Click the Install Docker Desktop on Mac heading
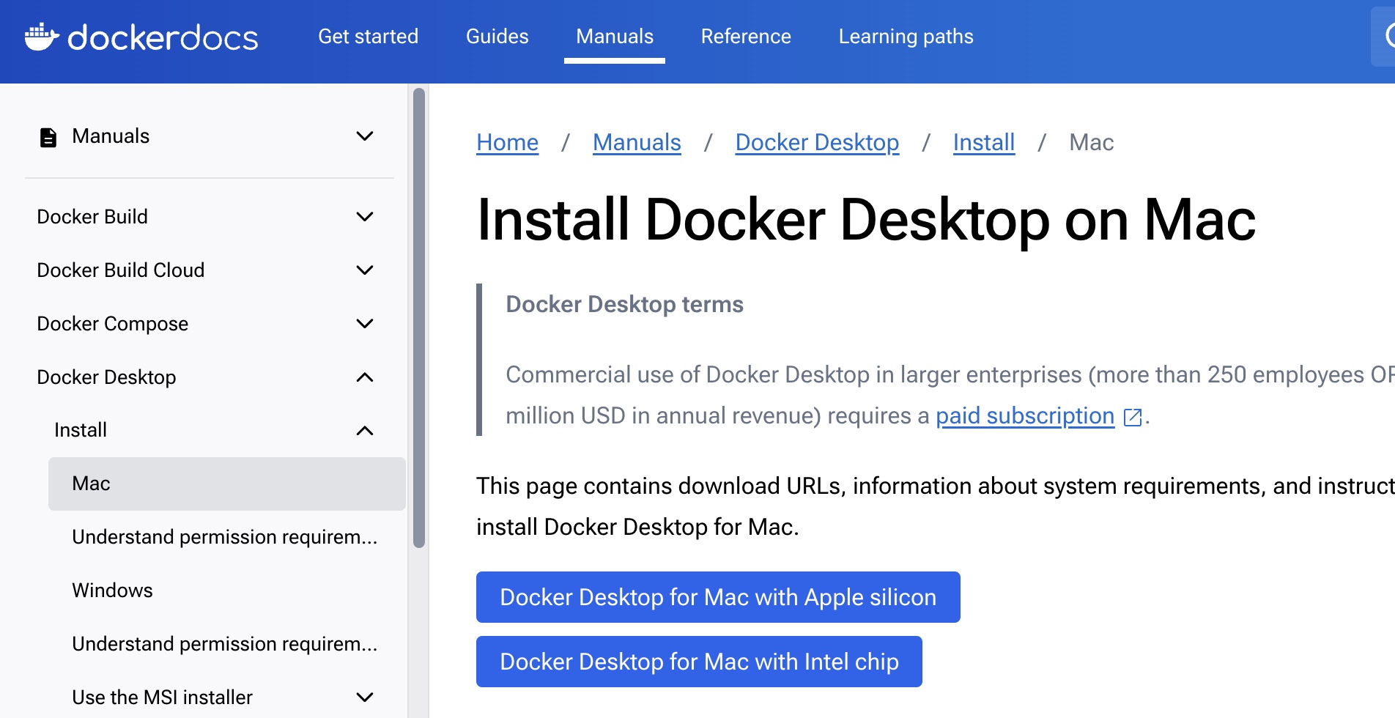The width and height of the screenshot is (1395, 718). tap(866, 220)
